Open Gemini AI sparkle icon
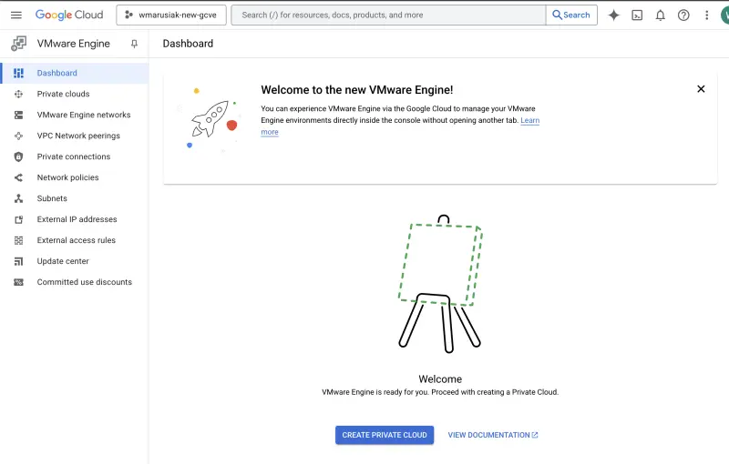729x464 pixels. point(613,15)
